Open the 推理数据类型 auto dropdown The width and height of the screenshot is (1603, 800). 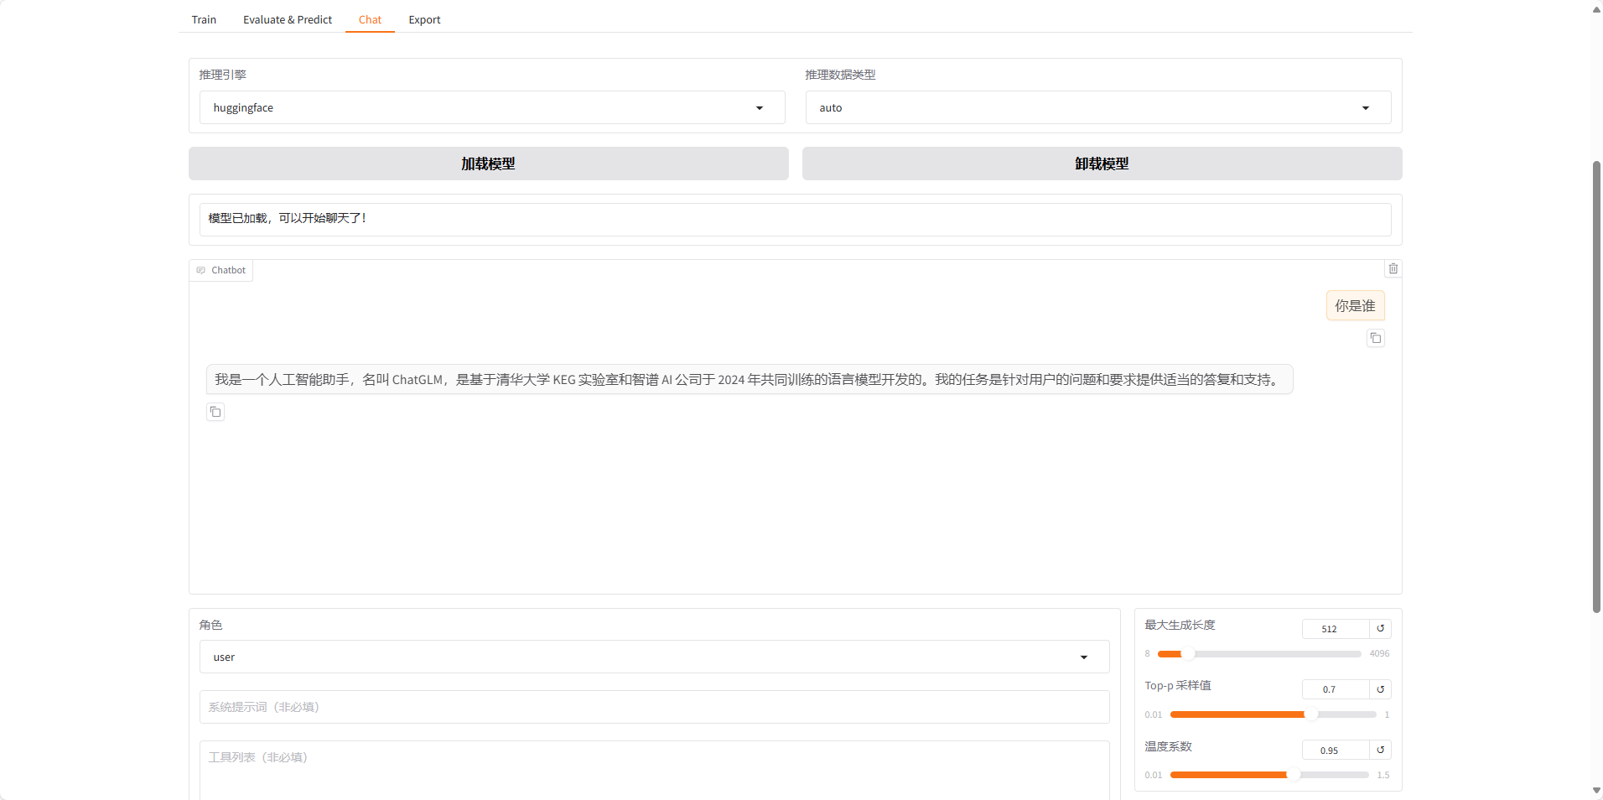(x=1098, y=107)
